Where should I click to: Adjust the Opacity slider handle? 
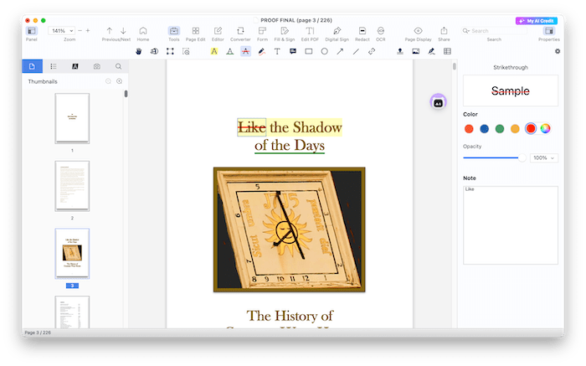coord(522,157)
